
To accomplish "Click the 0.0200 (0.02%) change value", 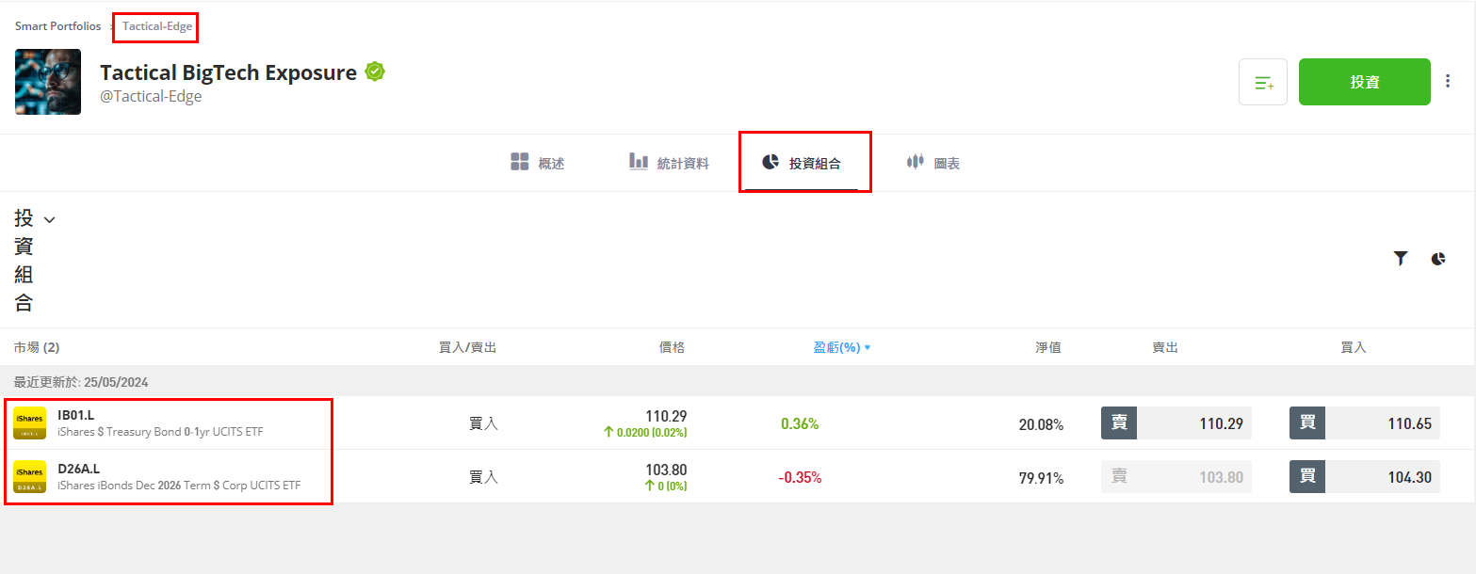I will [645, 433].
